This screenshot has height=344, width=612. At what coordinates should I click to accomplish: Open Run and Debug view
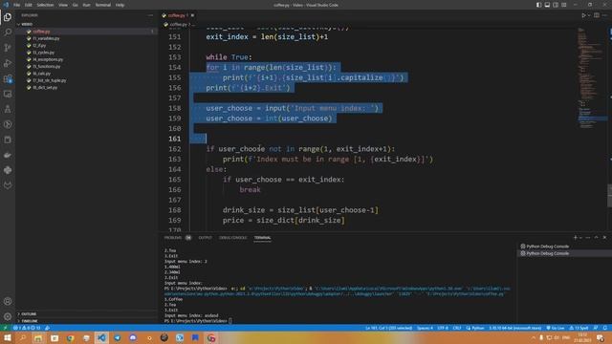click(8, 63)
